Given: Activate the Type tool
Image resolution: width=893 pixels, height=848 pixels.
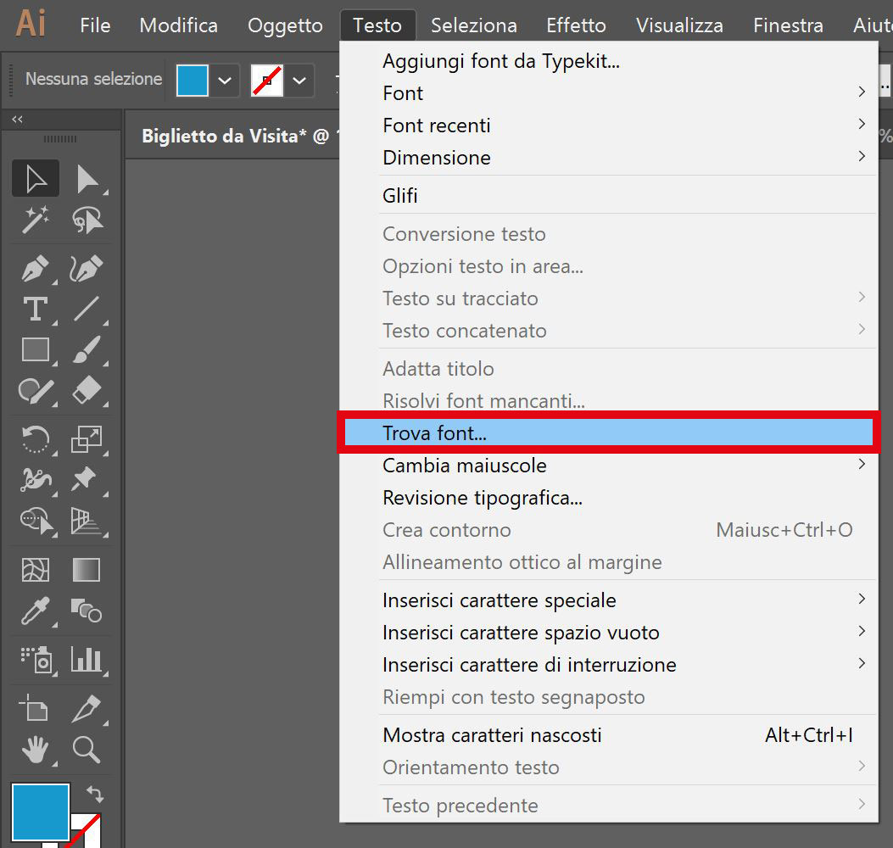Looking at the screenshot, I should pyautogui.click(x=36, y=310).
